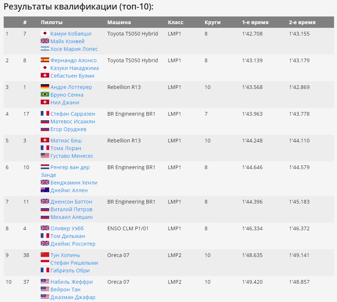Select the time 1'43.778
Image resolution: width=337 pixels, height=302 pixels.
click(x=299, y=114)
